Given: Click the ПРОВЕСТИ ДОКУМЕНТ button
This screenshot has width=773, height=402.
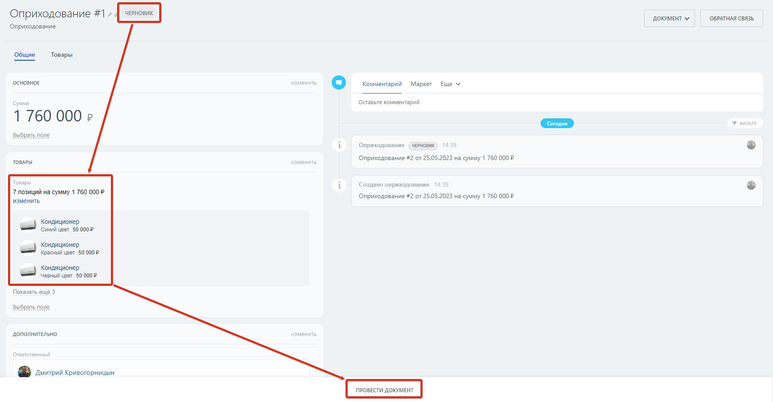Looking at the screenshot, I should pyautogui.click(x=385, y=390).
